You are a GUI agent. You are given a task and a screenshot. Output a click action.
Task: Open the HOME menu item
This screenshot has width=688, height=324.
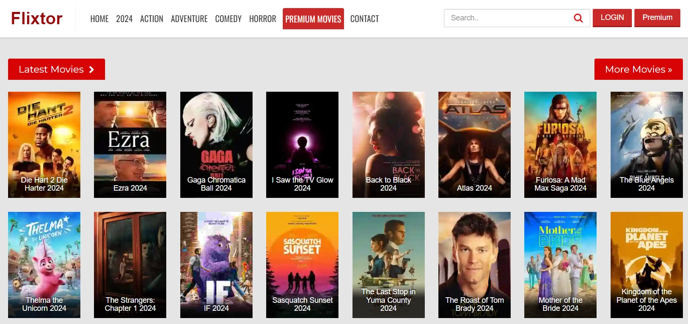coord(100,19)
